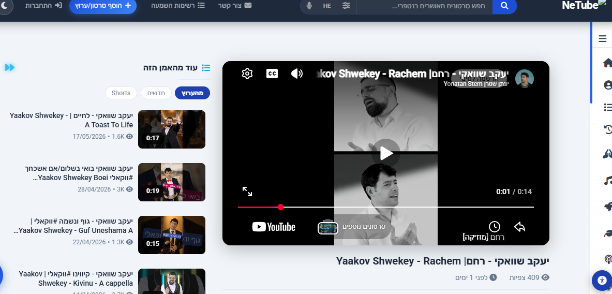Open Yonatan Stern channel avatar
Image resolution: width=612 pixels, height=294 pixels.
click(524, 79)
